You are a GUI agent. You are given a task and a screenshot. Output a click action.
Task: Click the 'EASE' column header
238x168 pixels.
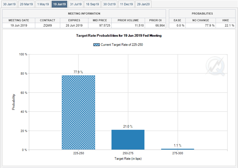[x=177, y=20]
